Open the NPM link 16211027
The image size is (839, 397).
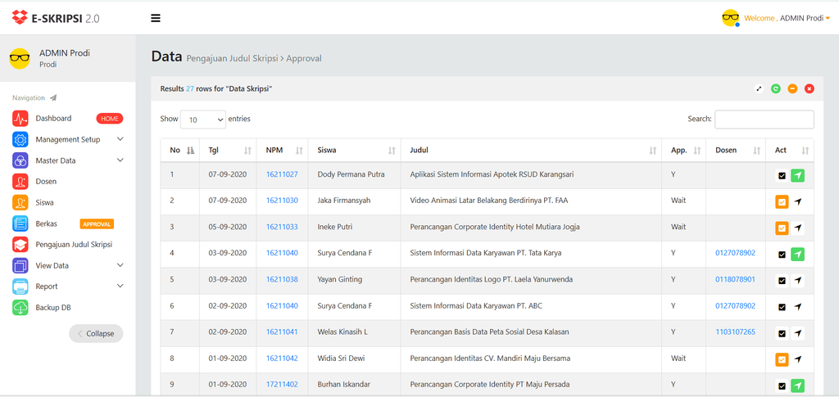pos(282,174)
